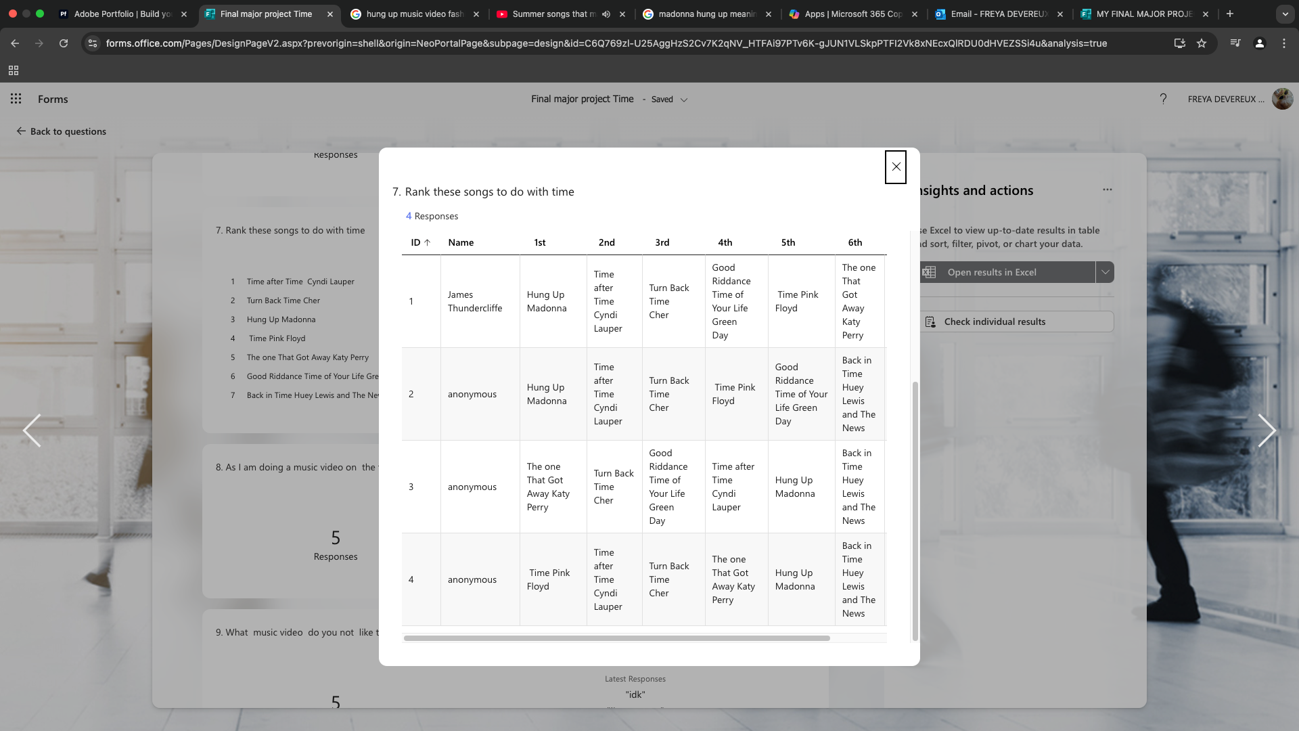Screen dimensions: 1299x731
Task: Click 'Turn Back Time Cher' ranked item
Action: pyautogui.click(x=283, y=301)
